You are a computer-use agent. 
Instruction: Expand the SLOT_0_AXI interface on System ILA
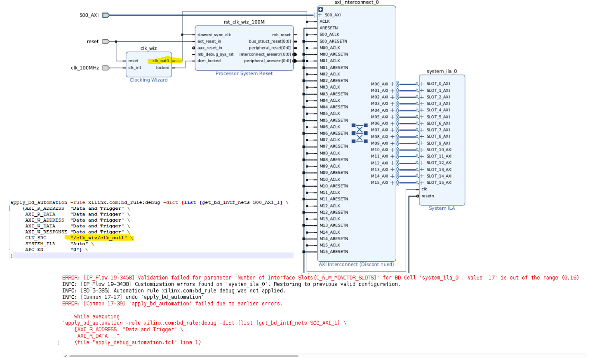point(421,84)
